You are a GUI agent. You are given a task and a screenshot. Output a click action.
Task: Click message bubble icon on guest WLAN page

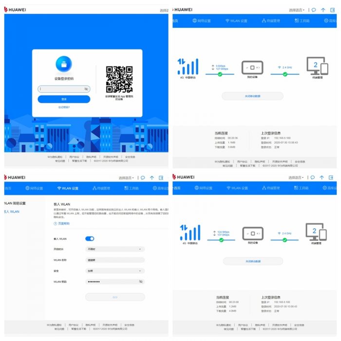click(143, 178)
